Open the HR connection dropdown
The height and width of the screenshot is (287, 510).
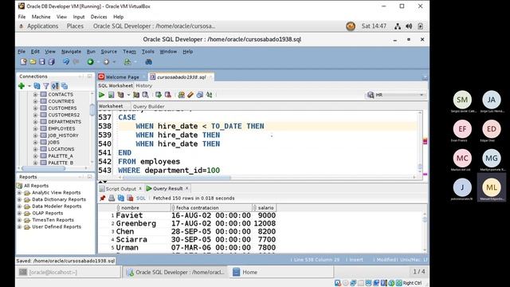422,95
